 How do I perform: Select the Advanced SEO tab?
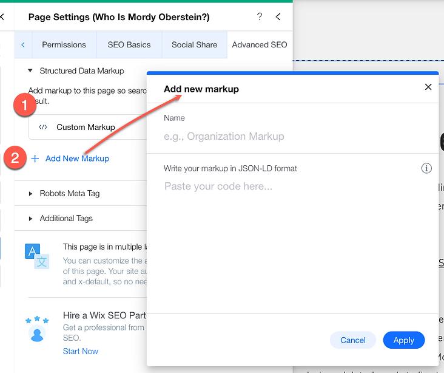[x=260, y=44]
